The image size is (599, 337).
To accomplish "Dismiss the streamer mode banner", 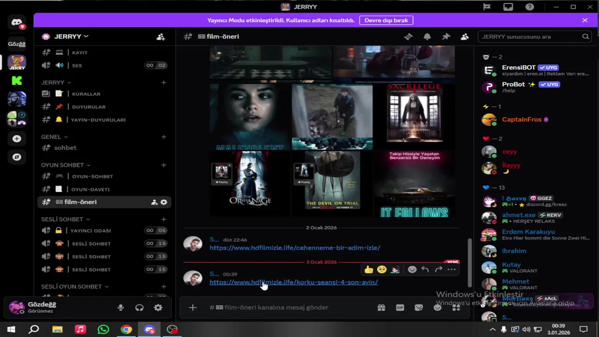I will (584, 20).
